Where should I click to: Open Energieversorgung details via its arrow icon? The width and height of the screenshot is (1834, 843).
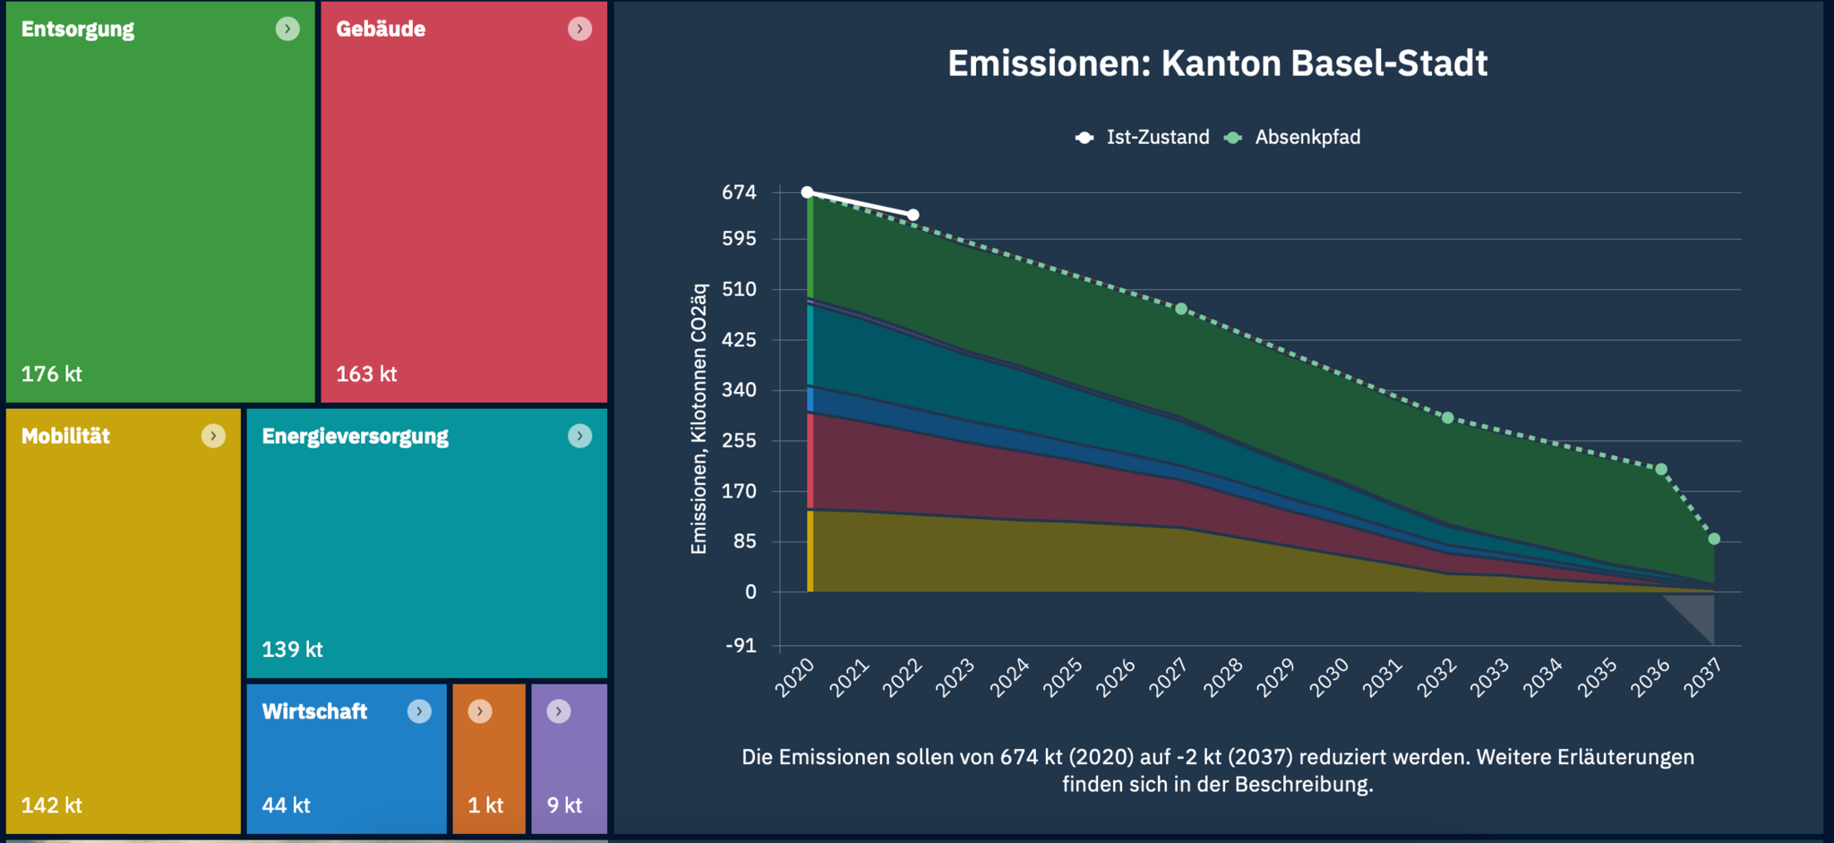(580, 436)
